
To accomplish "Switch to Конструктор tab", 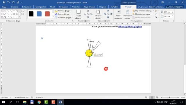I will click(x=41, y=7).
